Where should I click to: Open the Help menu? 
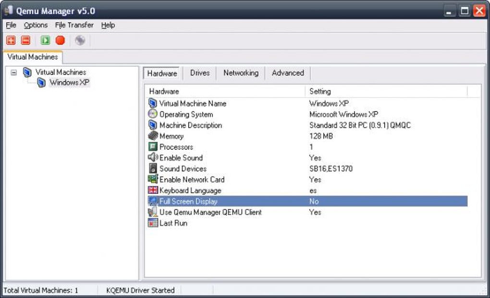(x=108, y=25)
